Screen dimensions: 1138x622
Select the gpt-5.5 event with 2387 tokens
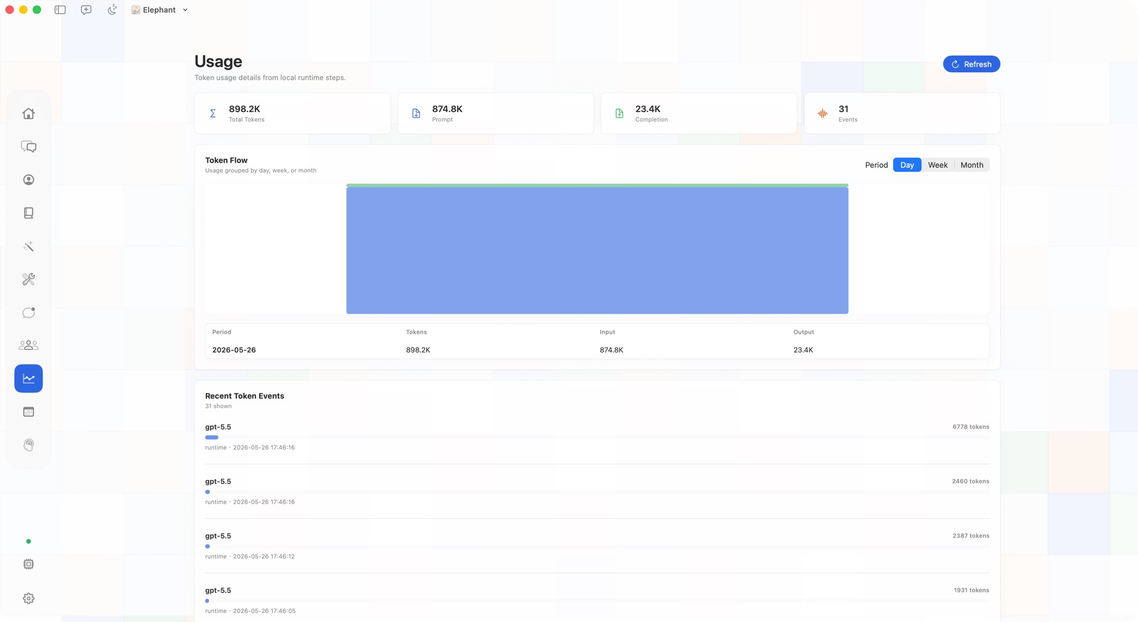click(x=597, y=546)
